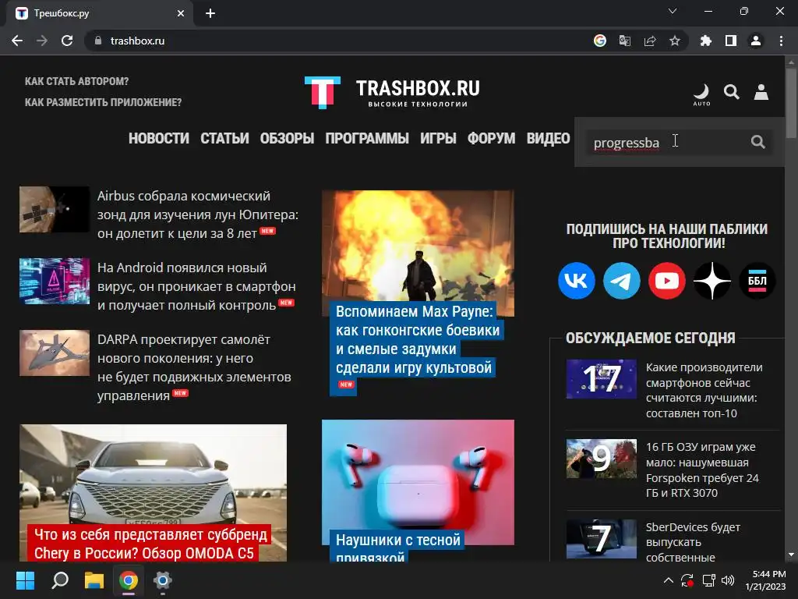
Task: Open the DARPA aircraft article headline
Action: click(194, 367)
